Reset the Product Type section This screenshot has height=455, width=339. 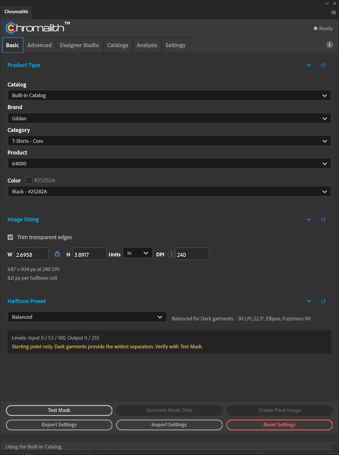(x=323, y=65)
